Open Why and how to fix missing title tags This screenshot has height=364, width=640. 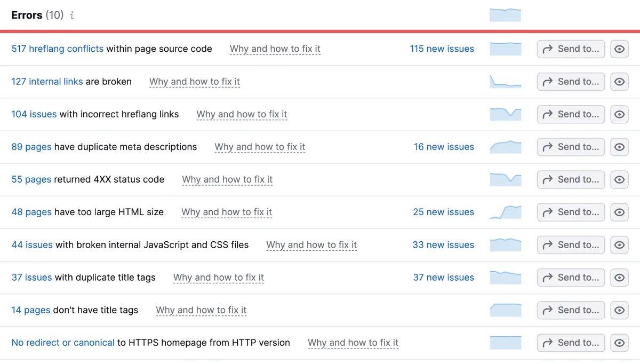tap(201, 310)
